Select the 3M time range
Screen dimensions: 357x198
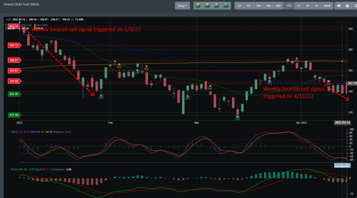(x=268, y=6)
